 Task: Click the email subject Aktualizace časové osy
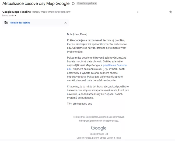(36, 4)
